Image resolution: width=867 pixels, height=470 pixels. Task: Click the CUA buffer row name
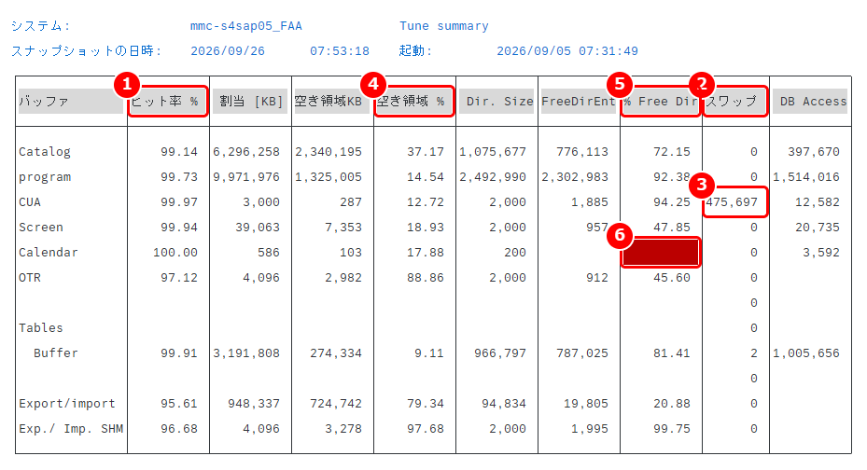coord(29,202)
